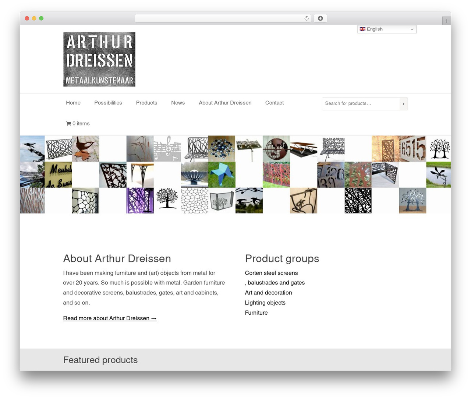Click the Product groups heading
Viewport: 471px width, 399px height.
282,259
